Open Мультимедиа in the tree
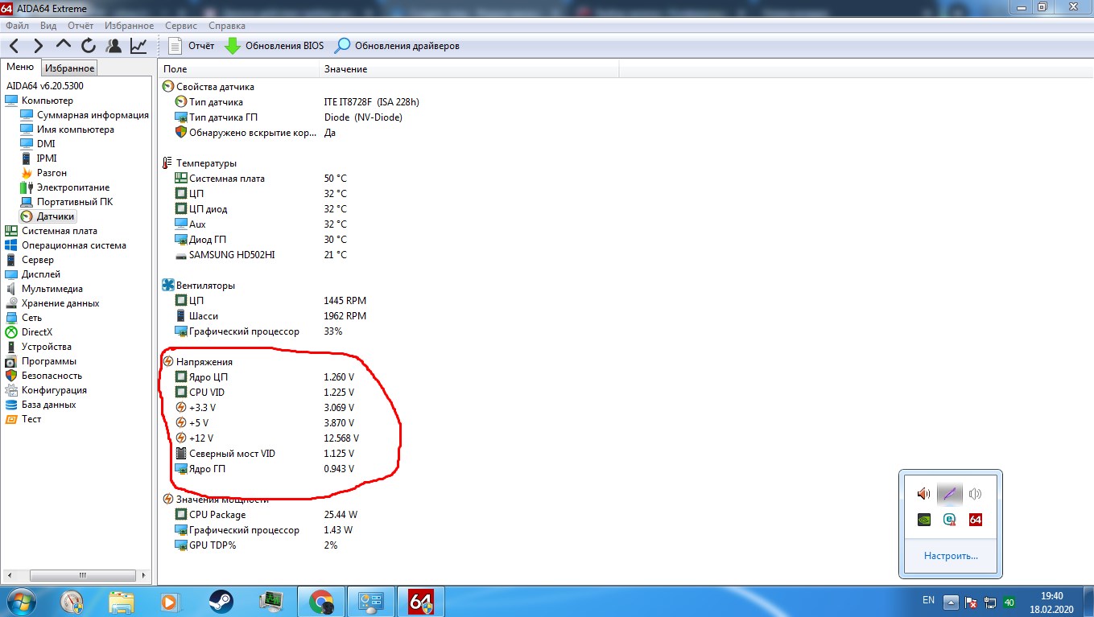Screen dimensions: 1094x617 (44, 289)
